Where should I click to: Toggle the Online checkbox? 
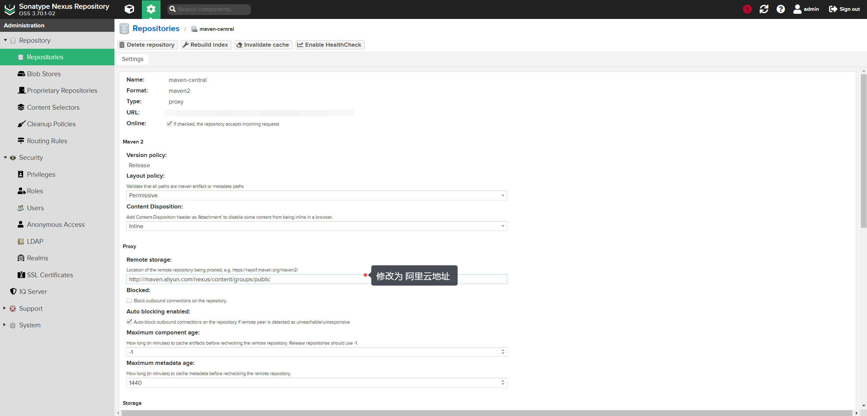click(x=169, y=124)
